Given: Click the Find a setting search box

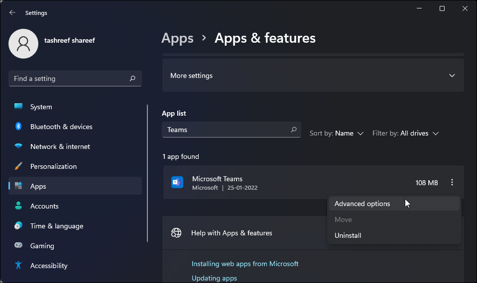Looking at the screenshot, I should click(70, 78).
